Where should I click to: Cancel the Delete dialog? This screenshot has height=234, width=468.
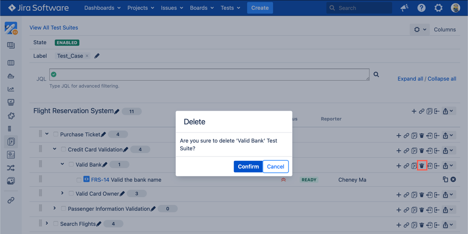click(275, 167)
